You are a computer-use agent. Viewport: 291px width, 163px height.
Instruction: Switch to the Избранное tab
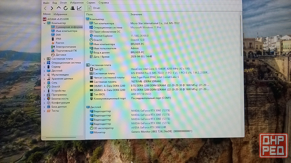tap(60, 14)
